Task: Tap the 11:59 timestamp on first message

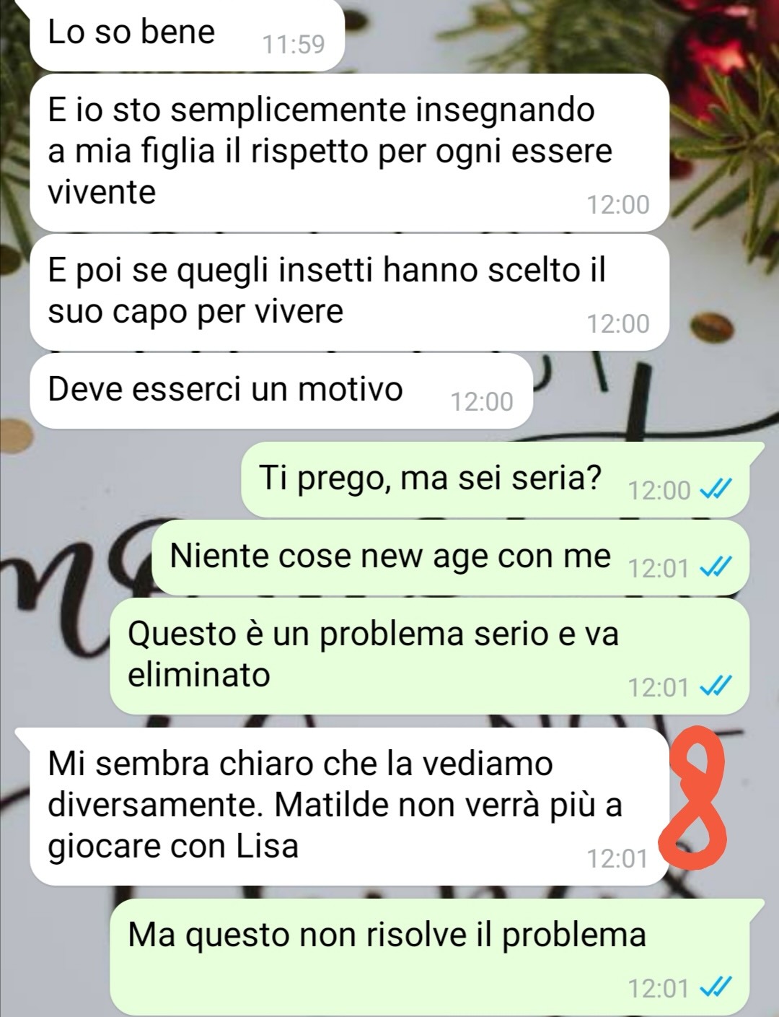Action: click(294, 45)
